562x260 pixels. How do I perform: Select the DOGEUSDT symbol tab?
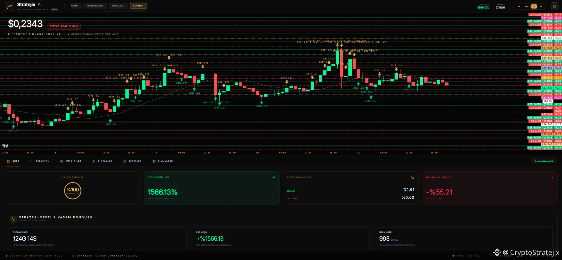(119, 6)
